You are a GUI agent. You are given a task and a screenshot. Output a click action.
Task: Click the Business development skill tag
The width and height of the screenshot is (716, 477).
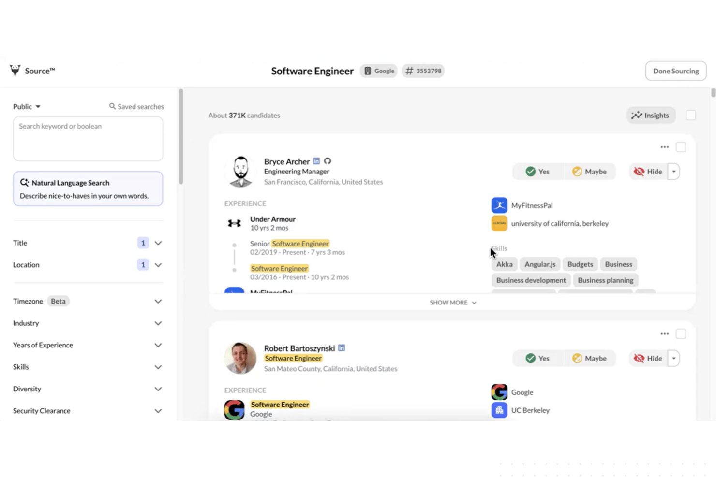531,280
